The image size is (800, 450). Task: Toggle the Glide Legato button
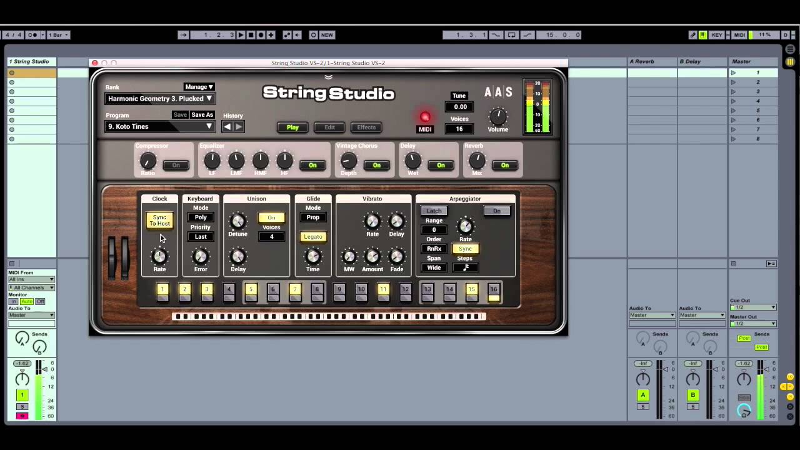click(312, 237)
